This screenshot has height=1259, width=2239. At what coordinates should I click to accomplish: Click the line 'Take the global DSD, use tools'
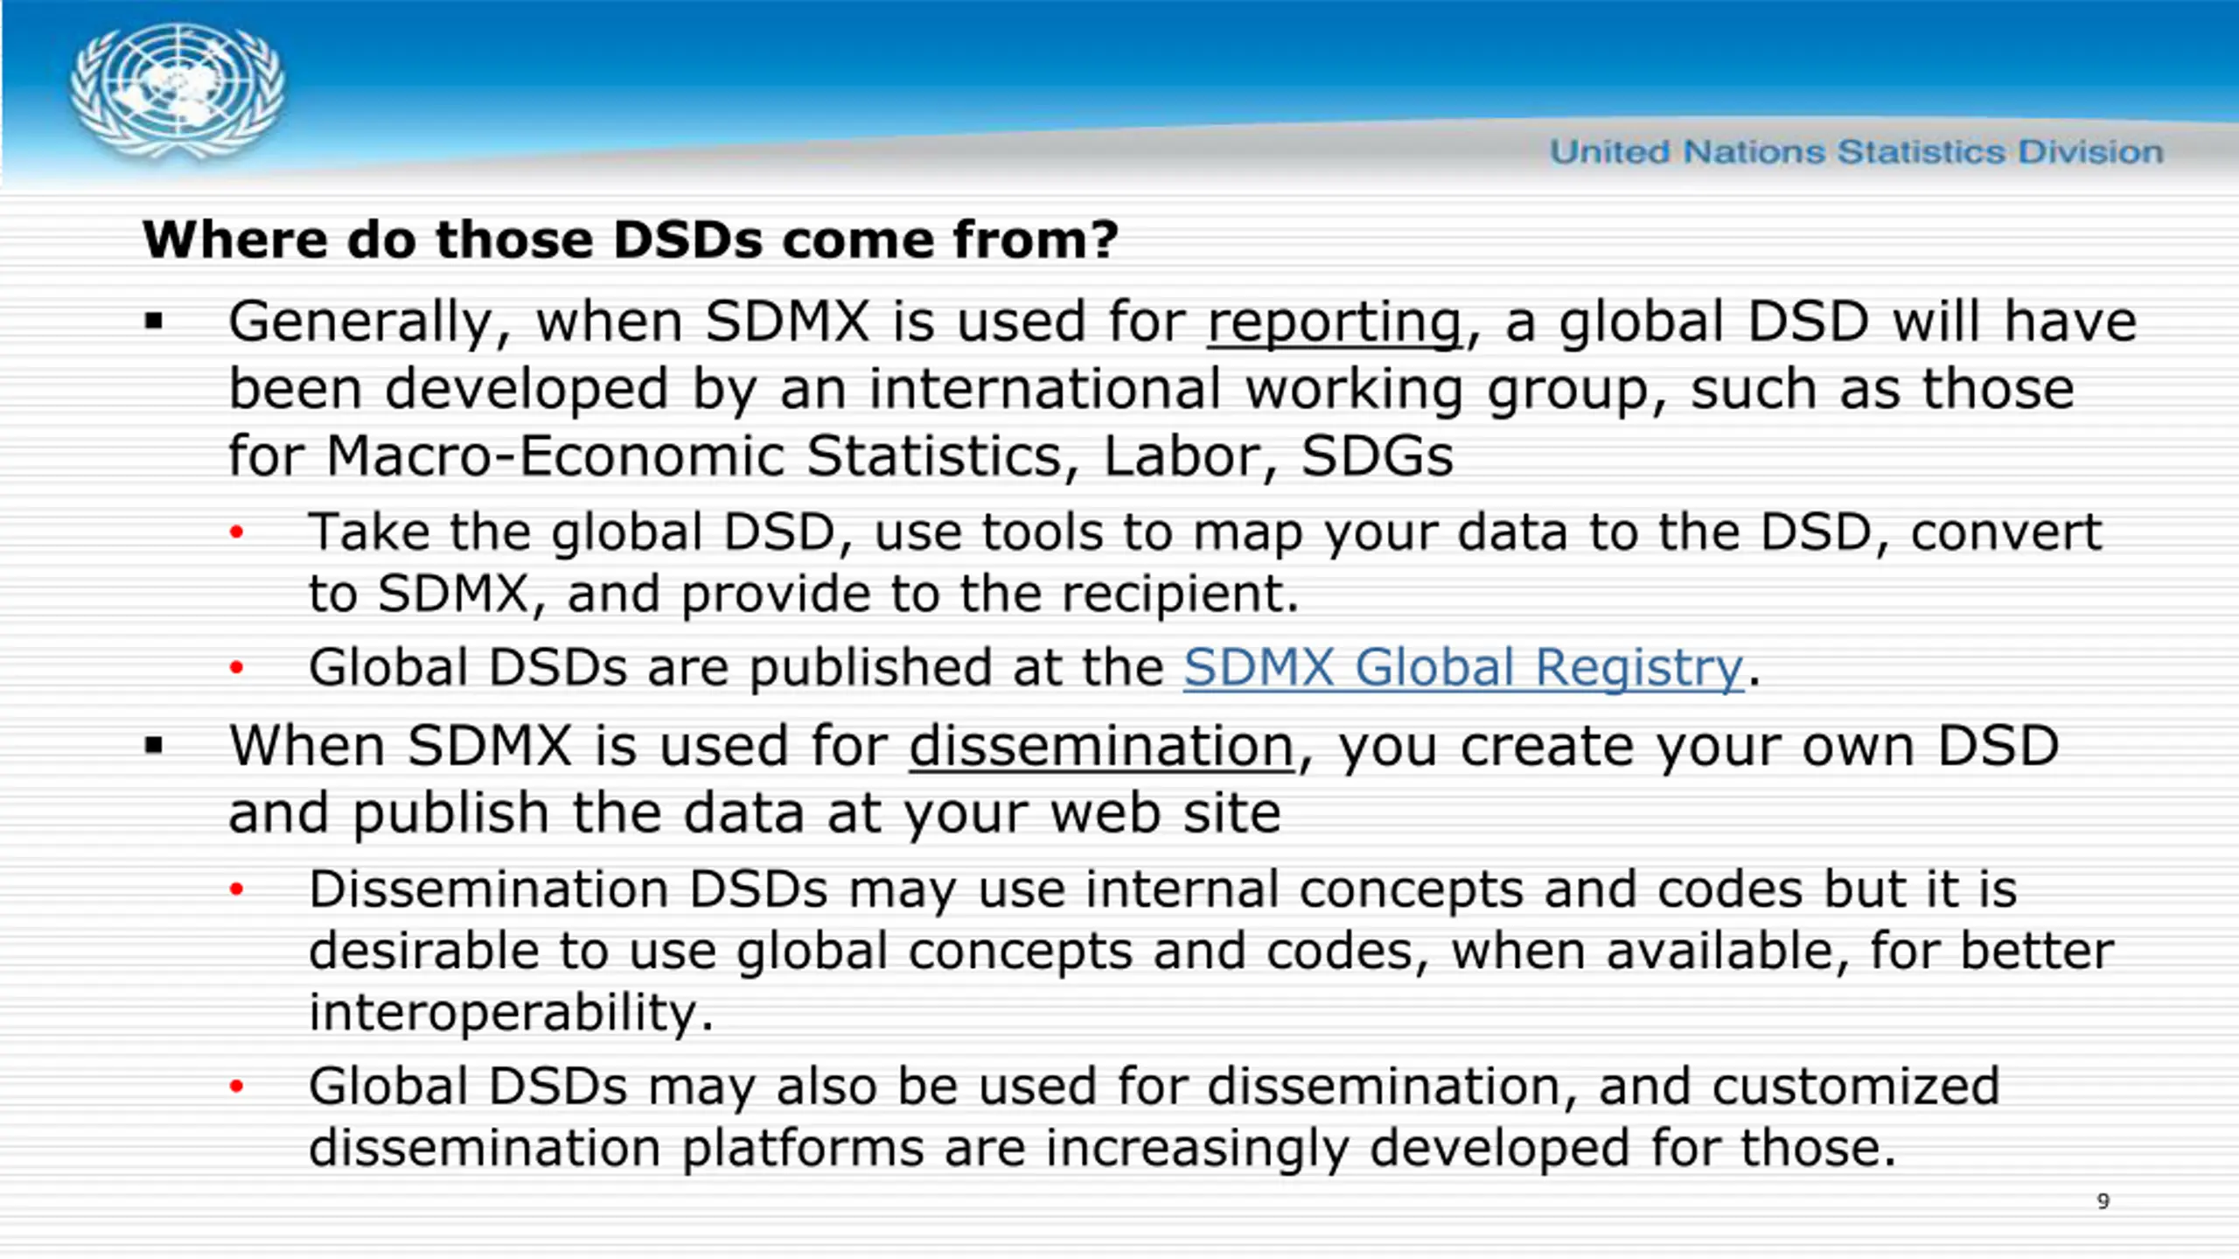(x=1205, y=532)
